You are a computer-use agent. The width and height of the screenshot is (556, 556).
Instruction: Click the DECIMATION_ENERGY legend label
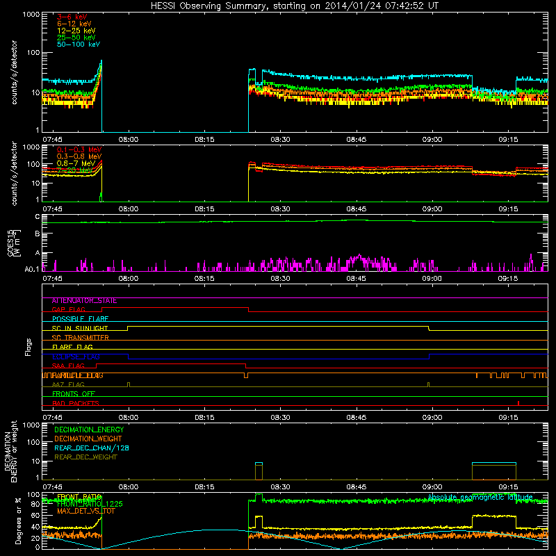89,430
